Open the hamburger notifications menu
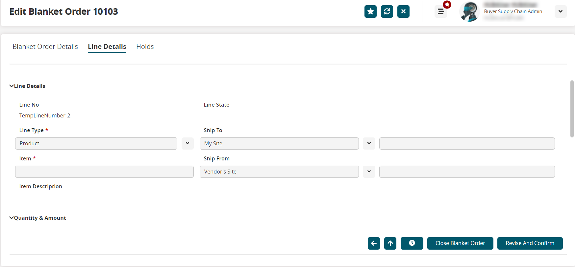Viewport: 575px width, 267px height. (441, 12)
